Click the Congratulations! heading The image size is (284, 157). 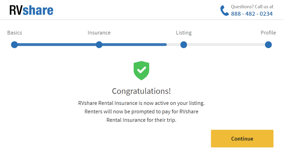141,91
